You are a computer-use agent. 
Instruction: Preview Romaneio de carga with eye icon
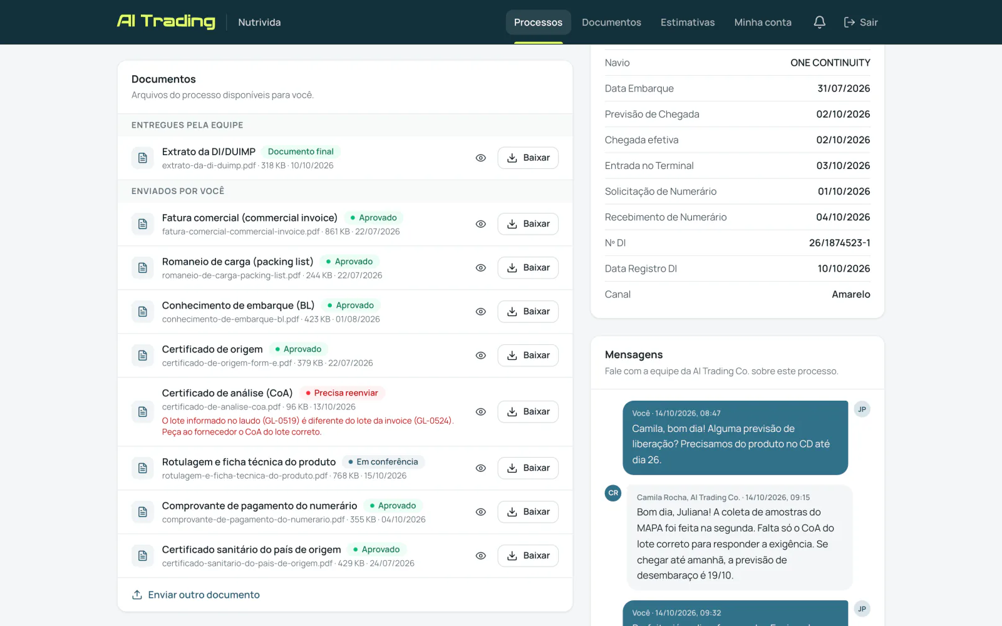coord(481,268)
